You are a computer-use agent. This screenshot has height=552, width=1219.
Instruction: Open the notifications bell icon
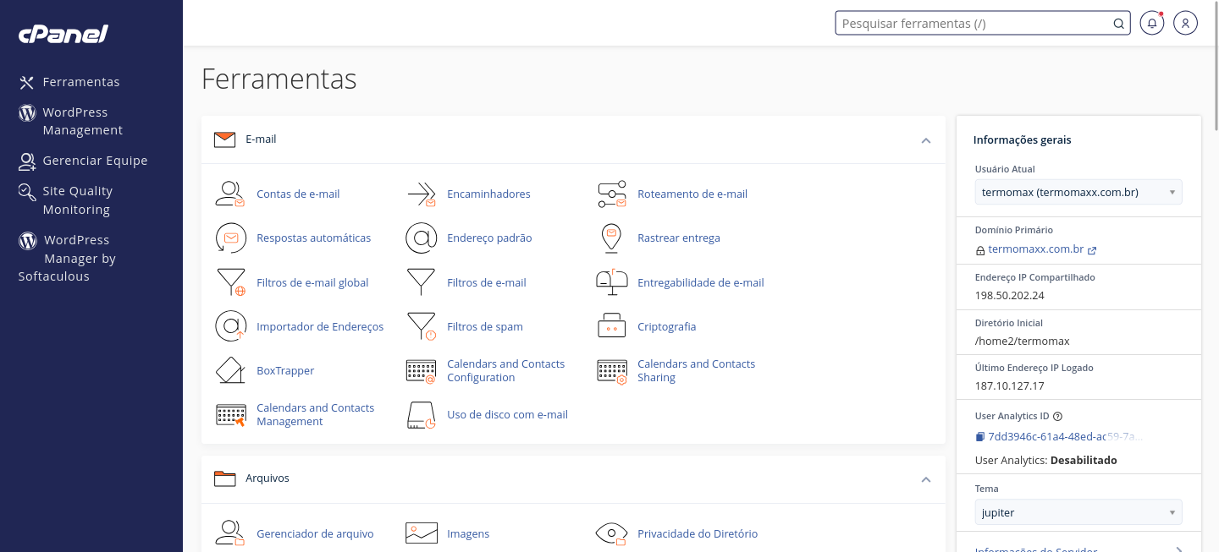(x=1151, y=24)
